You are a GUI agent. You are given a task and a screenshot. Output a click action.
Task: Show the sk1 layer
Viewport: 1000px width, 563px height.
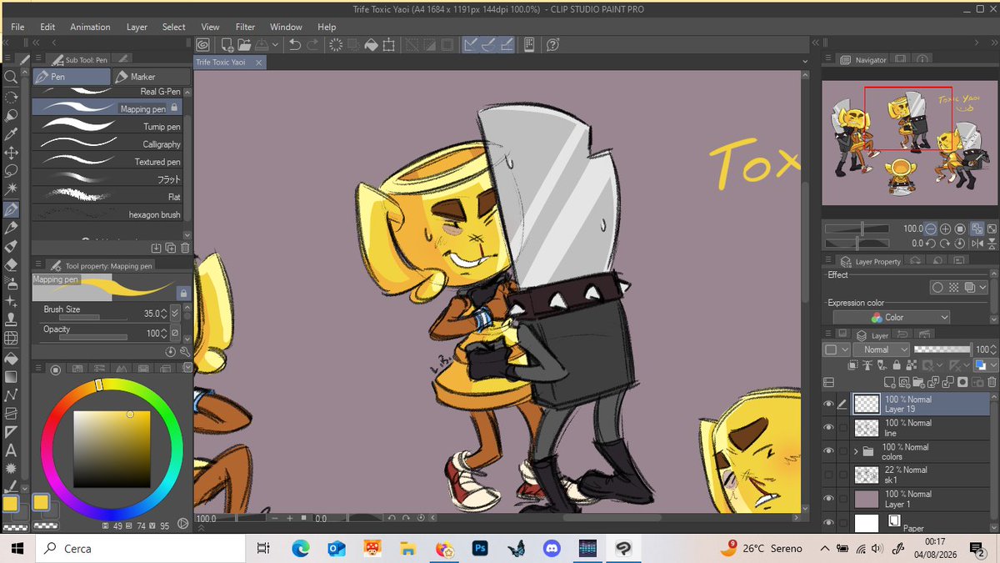(x=828, y=475)
